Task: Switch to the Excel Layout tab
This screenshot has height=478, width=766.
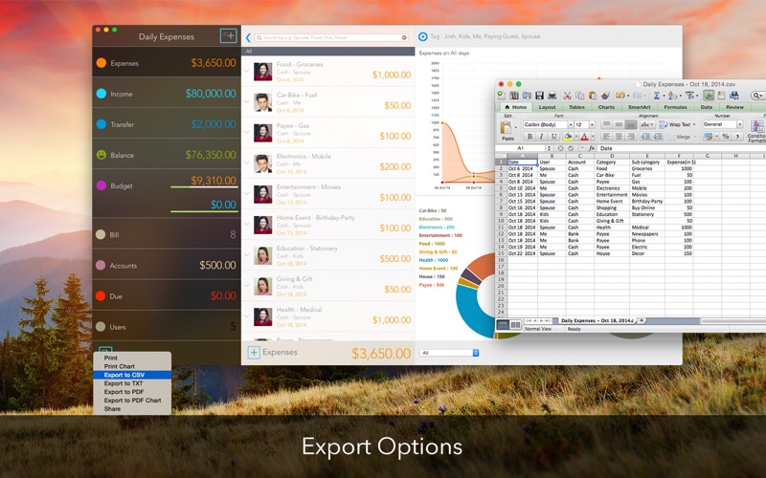Action: pyautogui.click(x=547, y=107)
